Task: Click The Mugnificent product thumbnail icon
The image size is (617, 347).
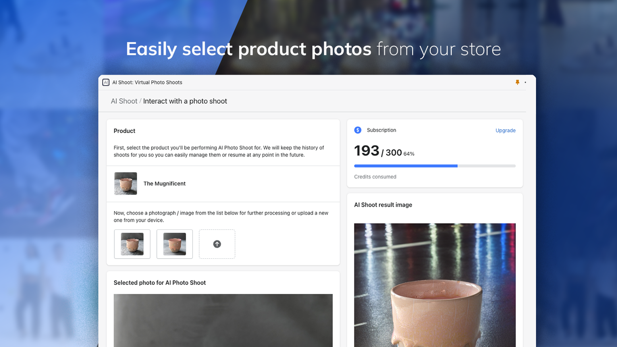Action: 125,183
